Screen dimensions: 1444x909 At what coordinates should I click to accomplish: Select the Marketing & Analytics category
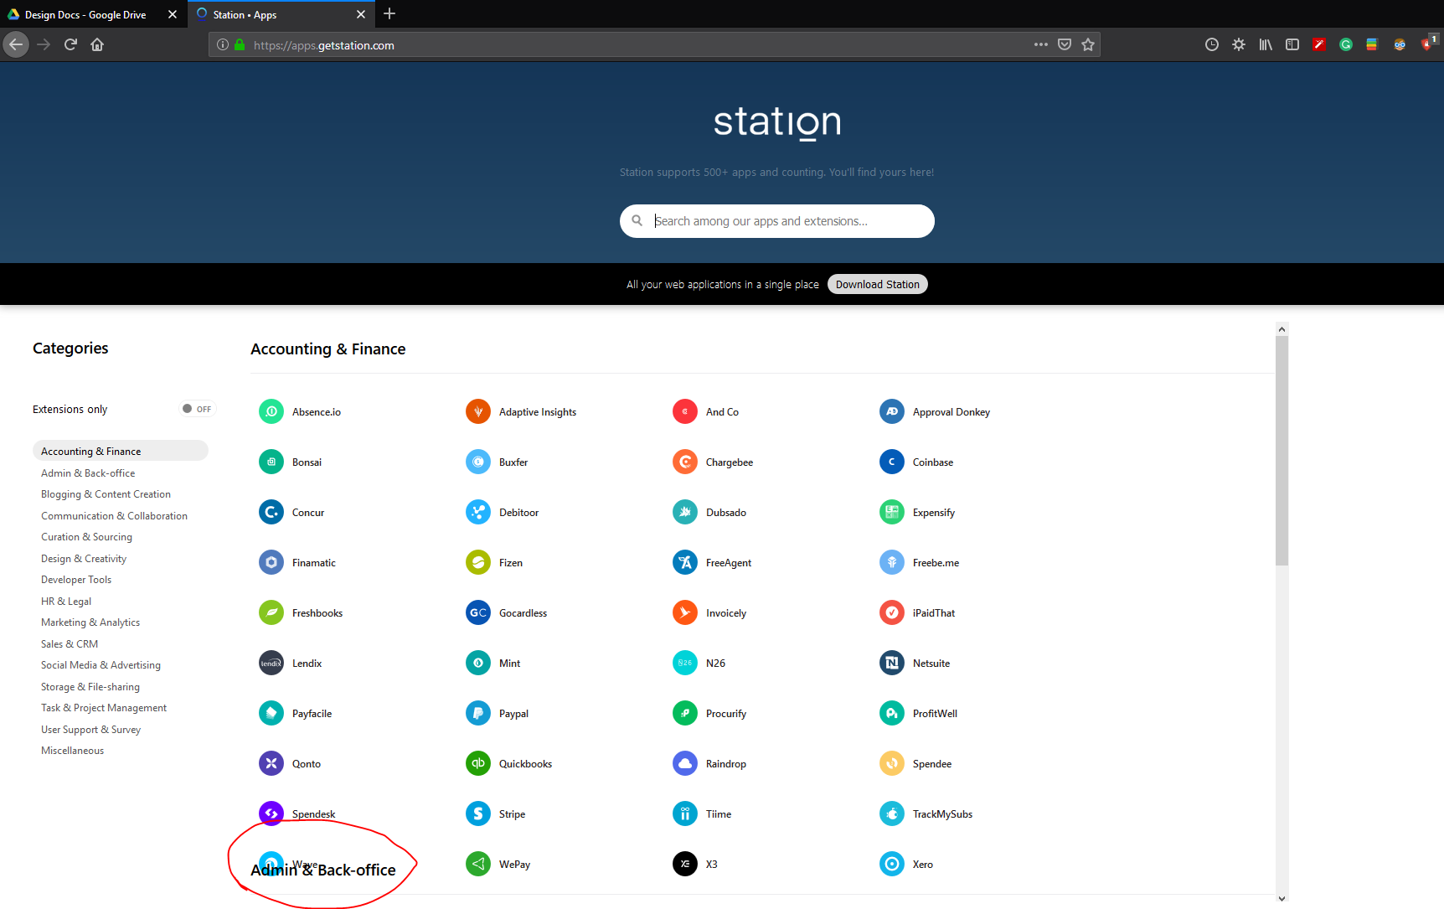point(90,622)
